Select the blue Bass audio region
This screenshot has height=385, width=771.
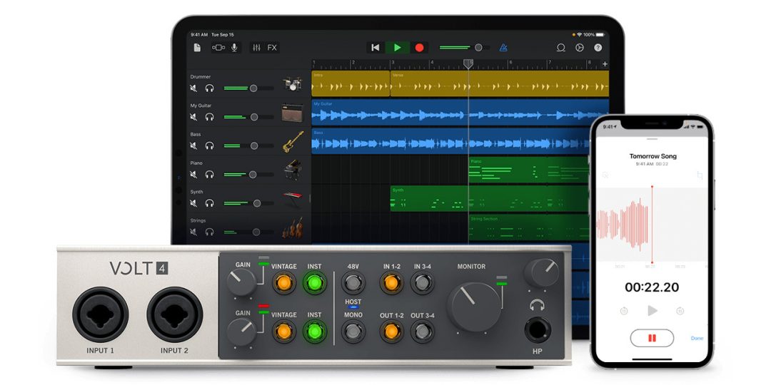point(450,141)
